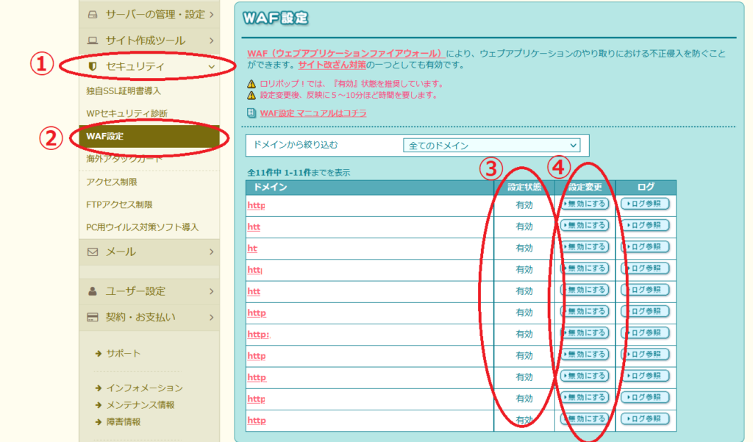
Task: Expand the メール menu section
Action: coord(212,252)
